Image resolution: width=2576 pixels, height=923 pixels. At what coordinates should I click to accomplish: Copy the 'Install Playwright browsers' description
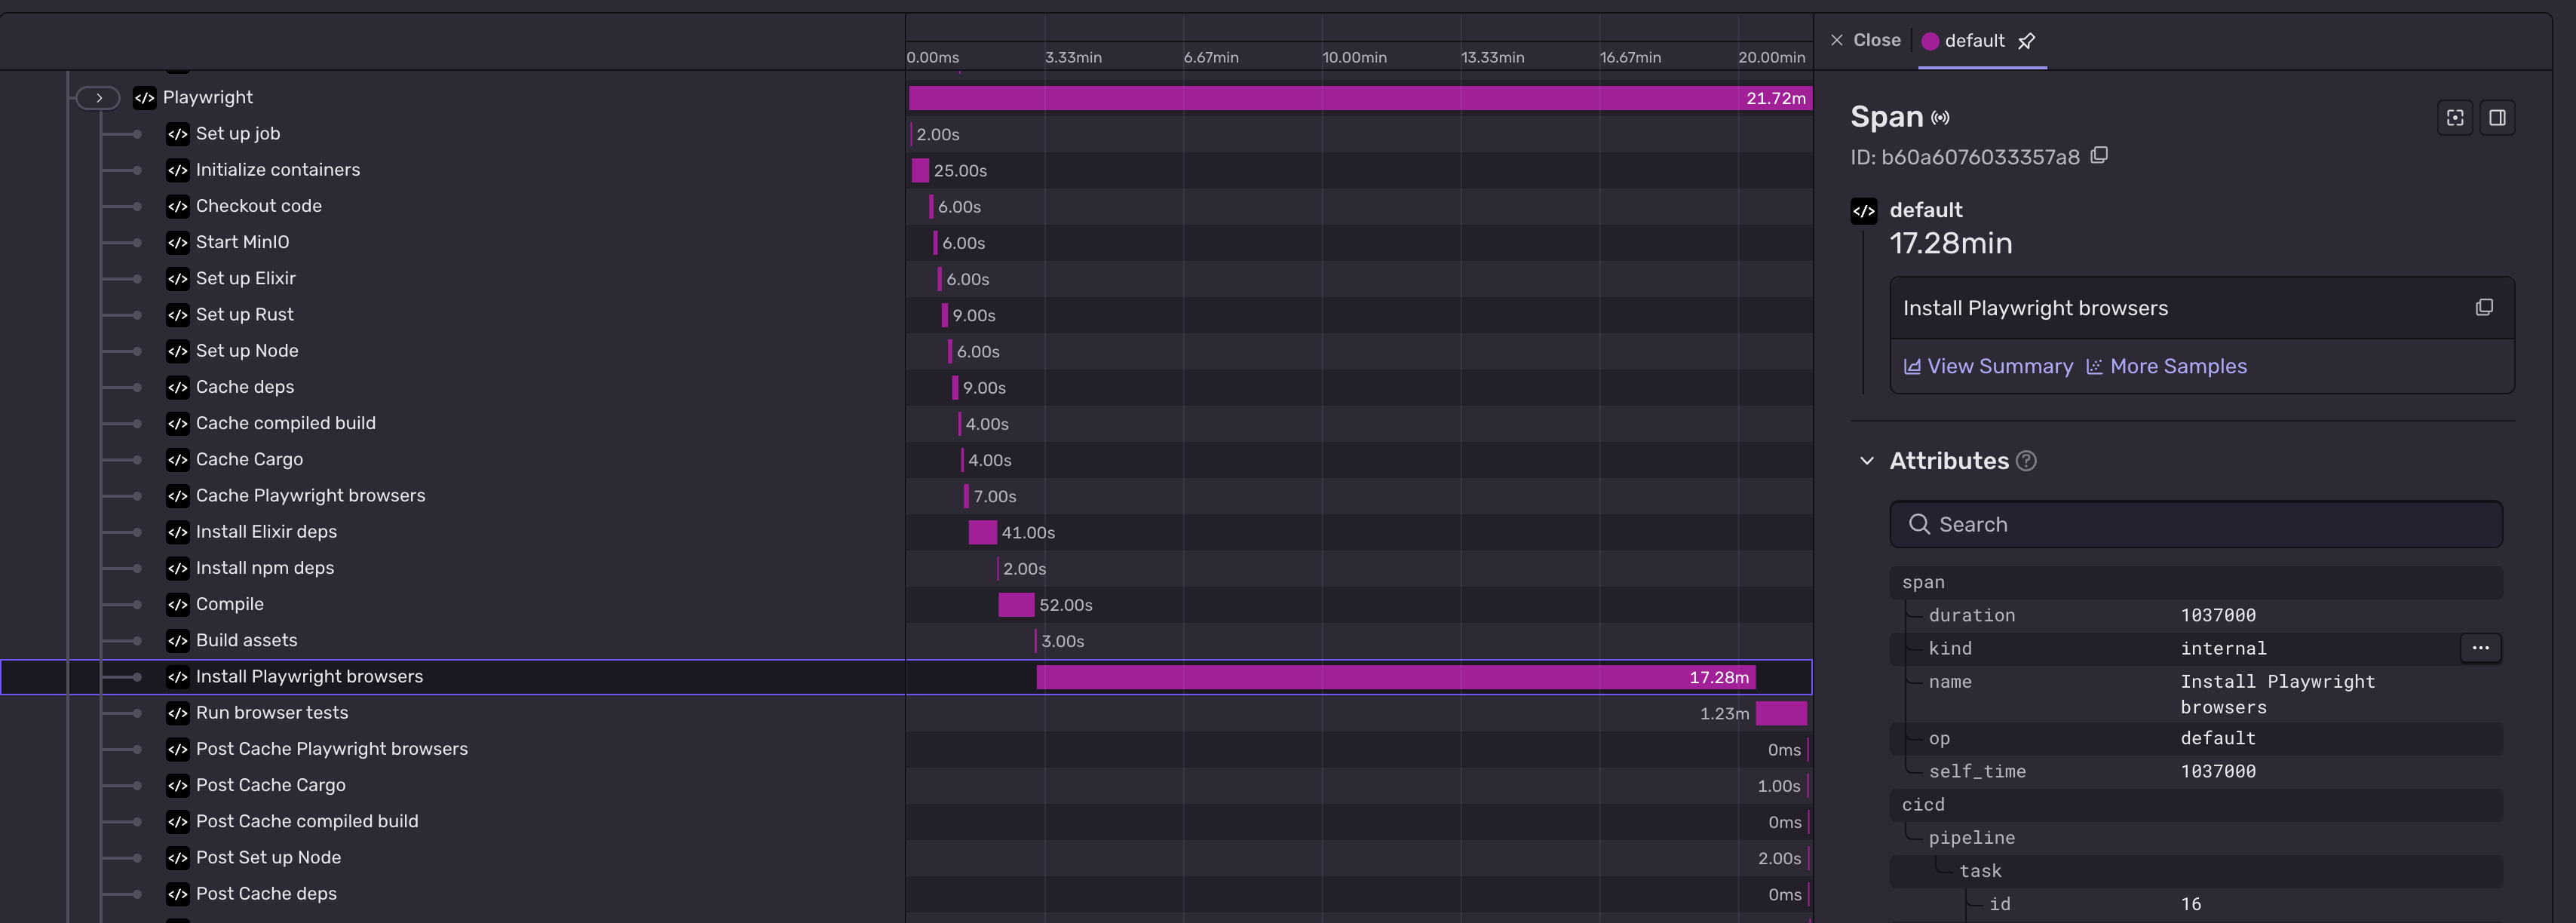click(x=2484, y=307)
